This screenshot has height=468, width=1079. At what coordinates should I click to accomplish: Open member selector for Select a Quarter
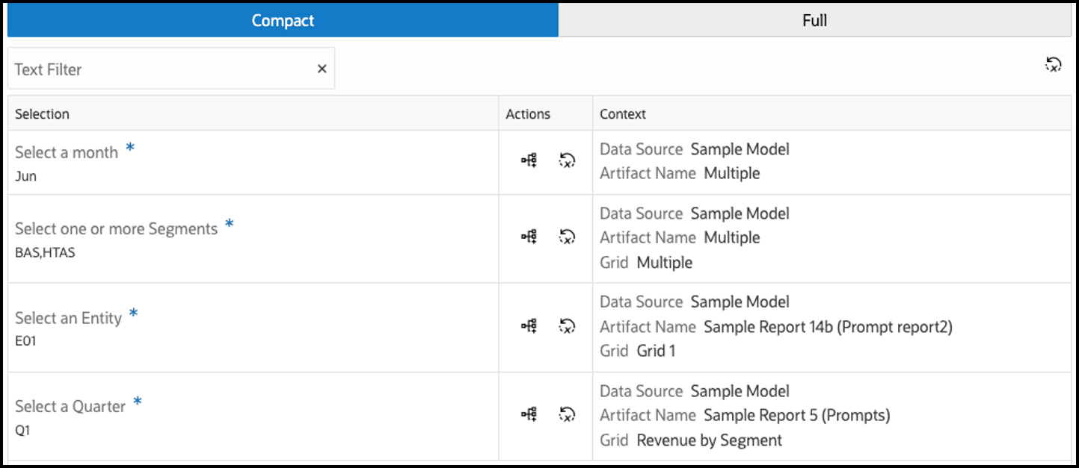529,414
